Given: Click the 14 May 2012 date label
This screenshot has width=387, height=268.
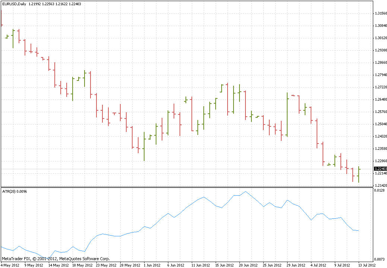Looking at the screenshot, I should point(58,265).
